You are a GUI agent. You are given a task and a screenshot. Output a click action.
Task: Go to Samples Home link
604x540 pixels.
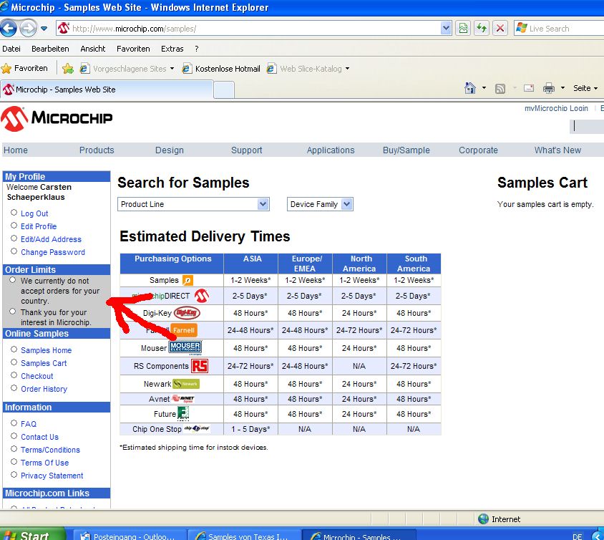click(x=47, y=350)
